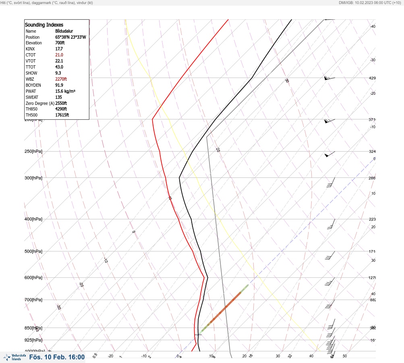Viewport: 404px width, 363px height.
Task: Click the -40 label on the right axis
Action: coord(373,27)
